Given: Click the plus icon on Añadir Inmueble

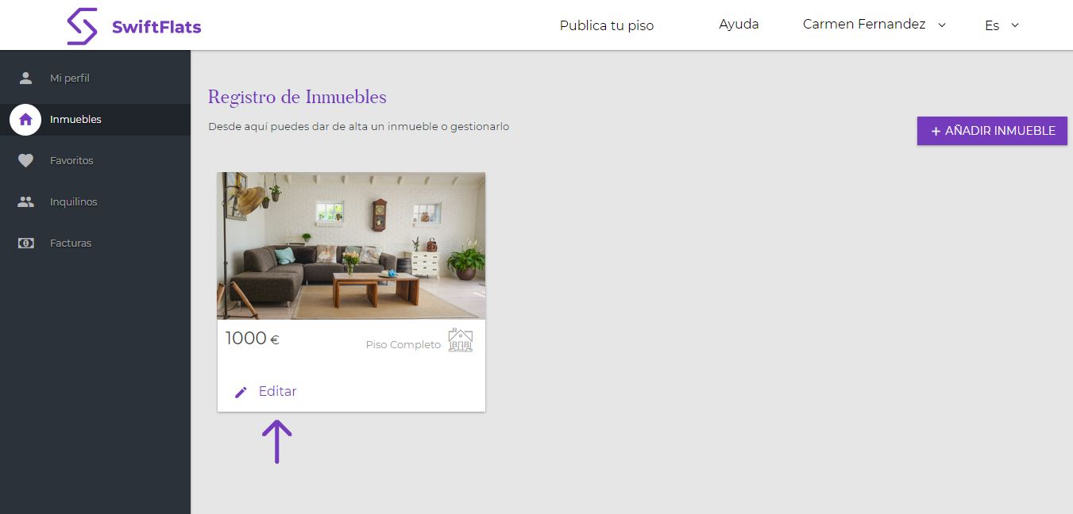Looking at the screenshot, I should 936,131.
